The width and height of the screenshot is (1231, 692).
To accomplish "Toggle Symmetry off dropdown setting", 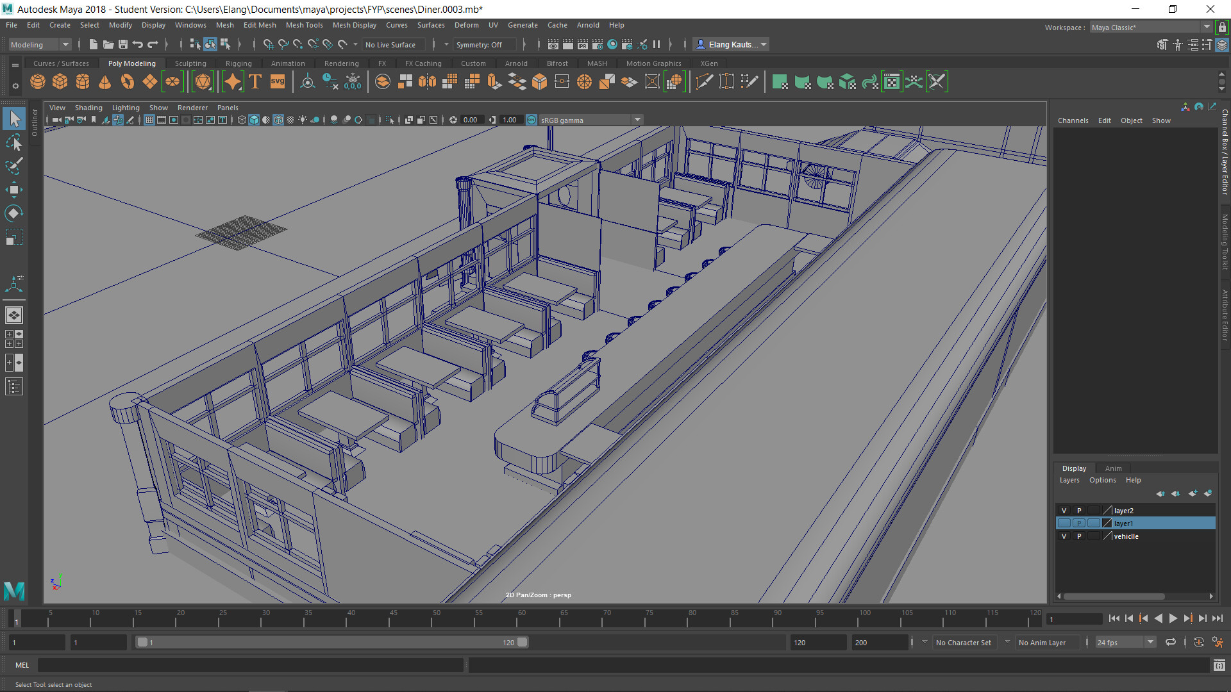I will (484, 44).
